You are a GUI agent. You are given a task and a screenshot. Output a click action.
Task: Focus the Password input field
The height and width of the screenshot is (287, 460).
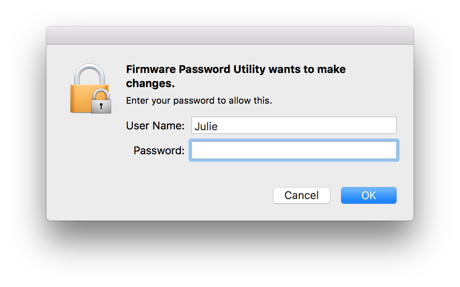click(x=293, y=150)
